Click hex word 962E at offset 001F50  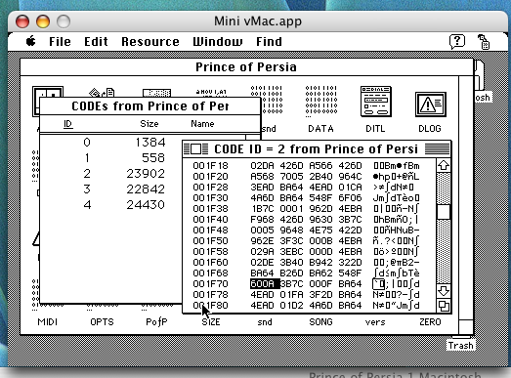coord(263,241)
